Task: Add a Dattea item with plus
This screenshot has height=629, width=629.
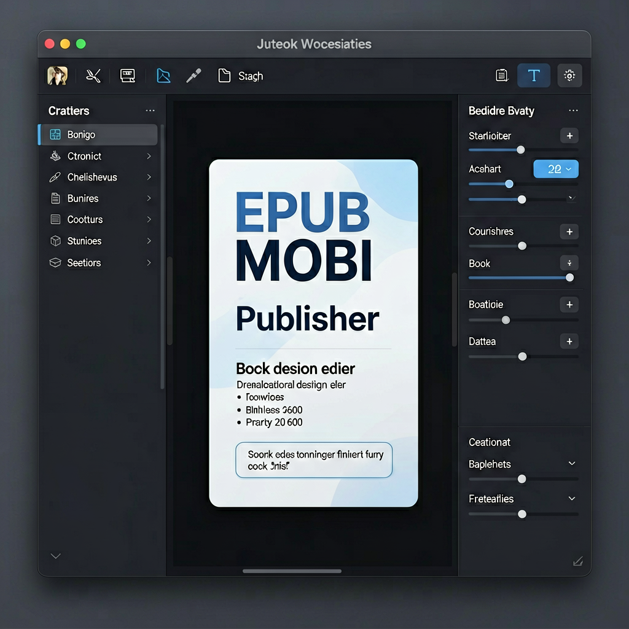Action: tap(569, 342)
